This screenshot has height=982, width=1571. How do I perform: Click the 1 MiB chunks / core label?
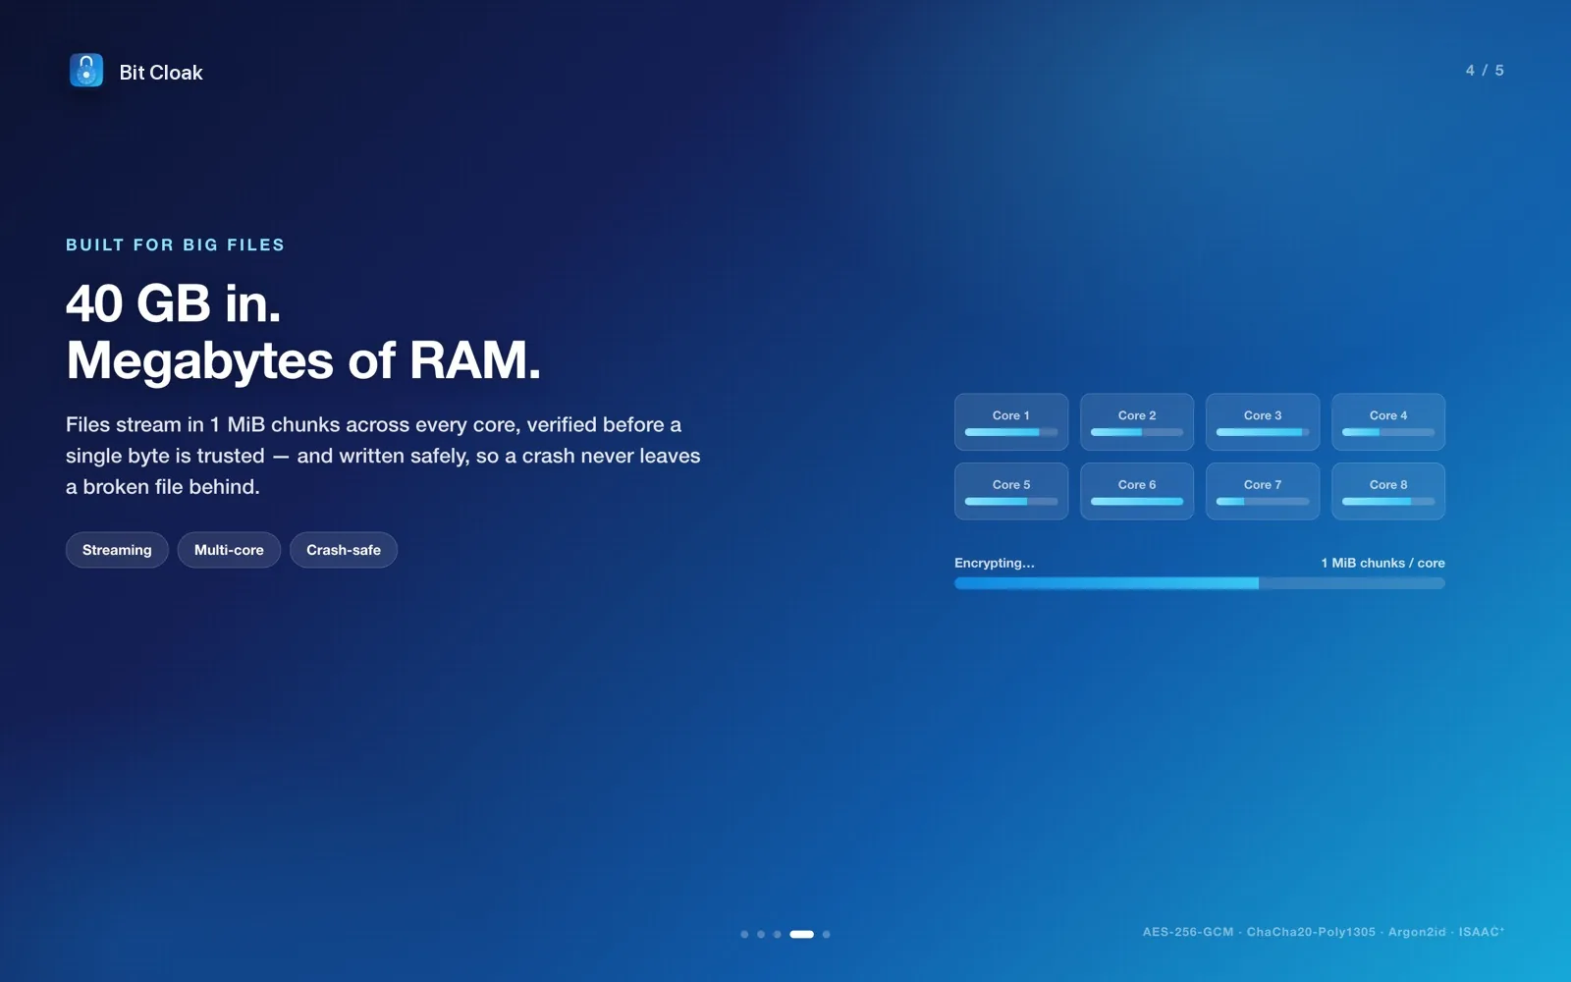(1382, 563)
